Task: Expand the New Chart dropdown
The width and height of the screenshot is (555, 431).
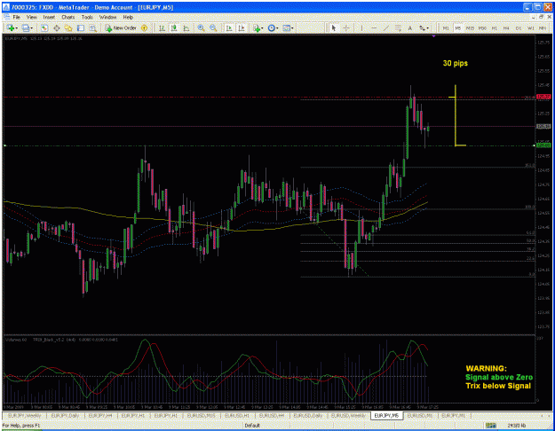Action: click(18, 28)
